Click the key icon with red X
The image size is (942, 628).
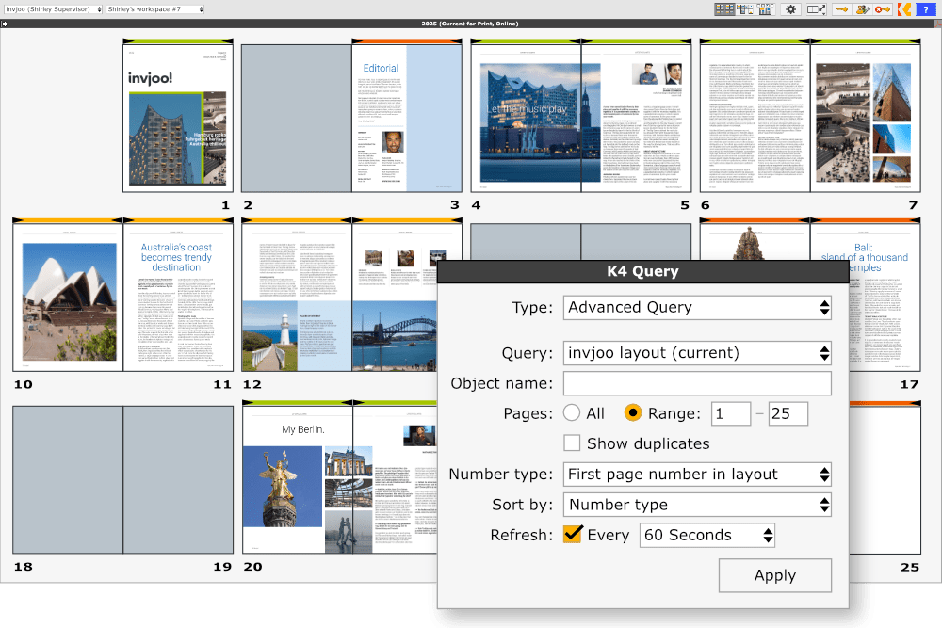tap(883, 9)
